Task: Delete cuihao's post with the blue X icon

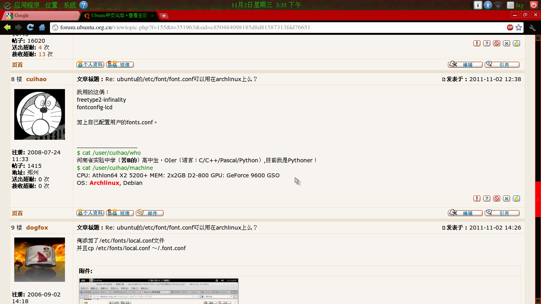Action: click(x=507, y=199)
